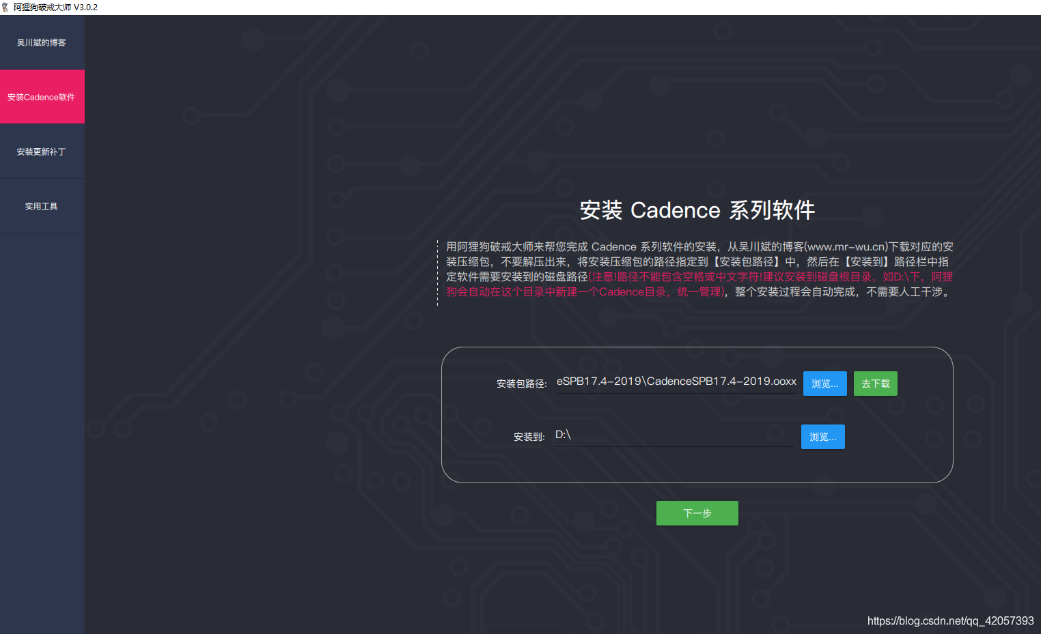The image size is (1041, 634).
Task: Open the 吴川斌的博客 sidebar item
Action: 42,42
